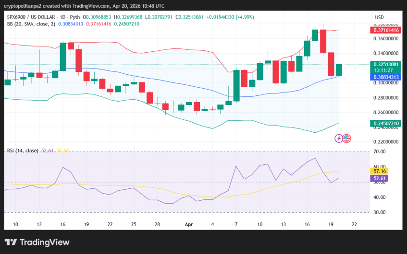The width and height of the screenshot is (407, 254).
Task: Click the 16 date label on right side of axis
Action: point(307,224)
